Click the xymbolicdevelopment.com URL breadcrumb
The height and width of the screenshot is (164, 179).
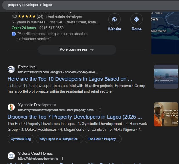click(x=57, y=110)
